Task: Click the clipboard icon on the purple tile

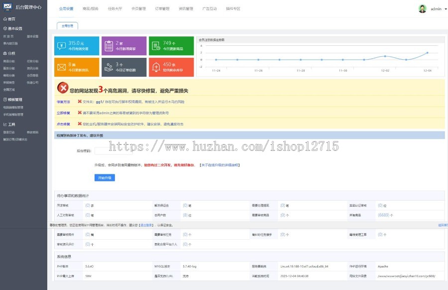Action: [109, 46]
